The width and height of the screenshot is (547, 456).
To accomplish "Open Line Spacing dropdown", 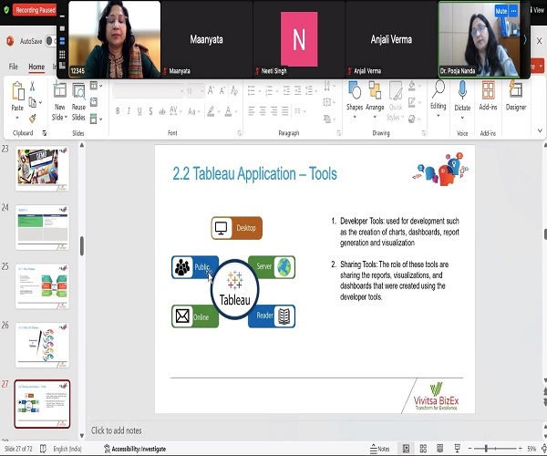I will coord(311,91).
